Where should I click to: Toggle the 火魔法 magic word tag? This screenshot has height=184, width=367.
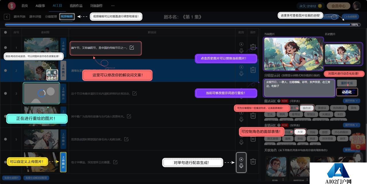click(x=326, y=114)
